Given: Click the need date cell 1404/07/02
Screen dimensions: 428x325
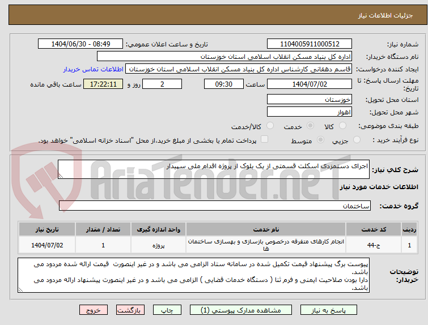Looking at the screenshot, I should tap(47, 245).
